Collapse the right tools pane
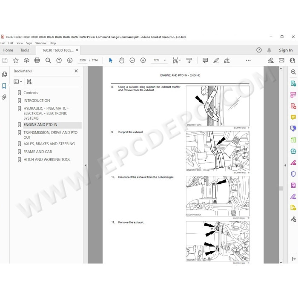The width and height of the screenshot is (298, 298). [285, 165]
